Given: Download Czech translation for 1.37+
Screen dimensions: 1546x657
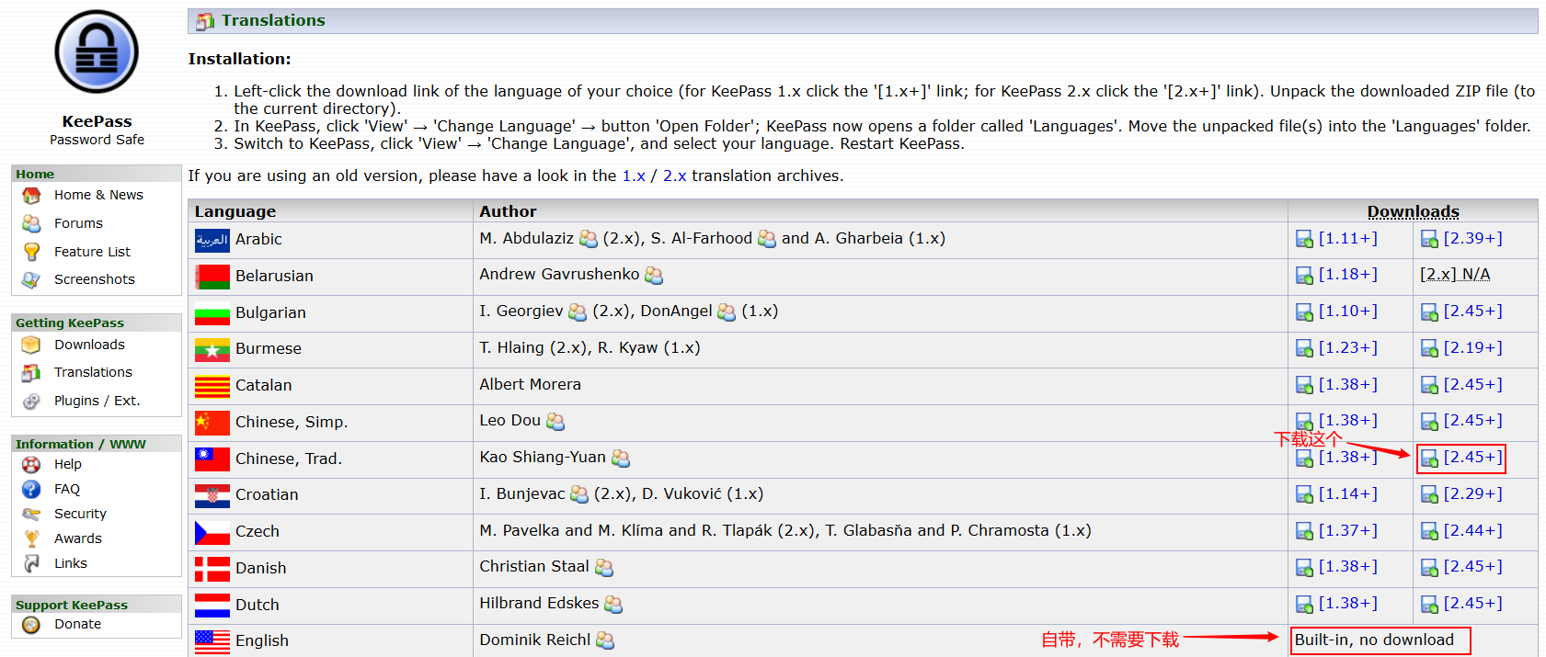Looking at the screenshot, I should coord(1348,530).
